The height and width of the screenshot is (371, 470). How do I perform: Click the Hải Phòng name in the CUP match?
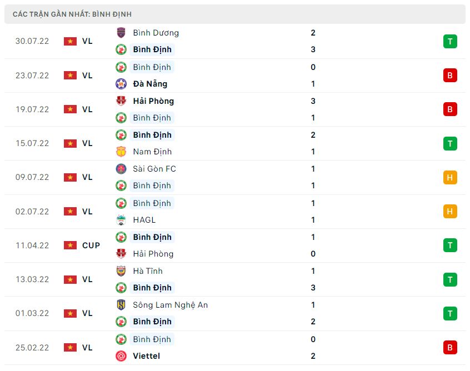click(x=153, y=254)
